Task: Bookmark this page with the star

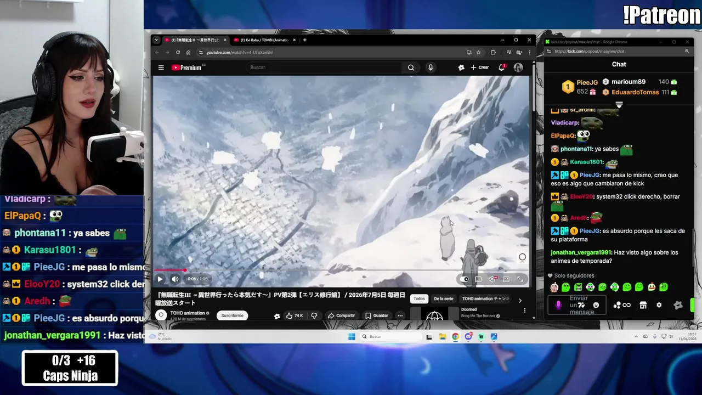Action: click(x=478, y=52)
